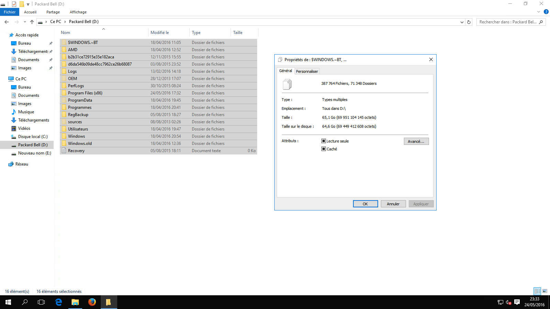Open the Explorer Help icon

click(x=546, y=12)
